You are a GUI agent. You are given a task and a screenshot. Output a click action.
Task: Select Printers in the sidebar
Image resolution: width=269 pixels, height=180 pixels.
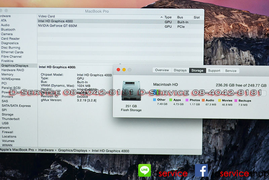[7, 97]
